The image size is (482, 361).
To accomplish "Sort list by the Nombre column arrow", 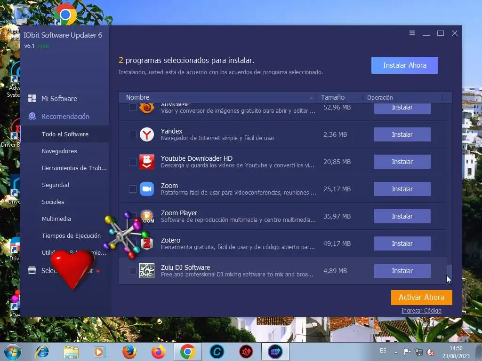I will [x=311, y=98].
